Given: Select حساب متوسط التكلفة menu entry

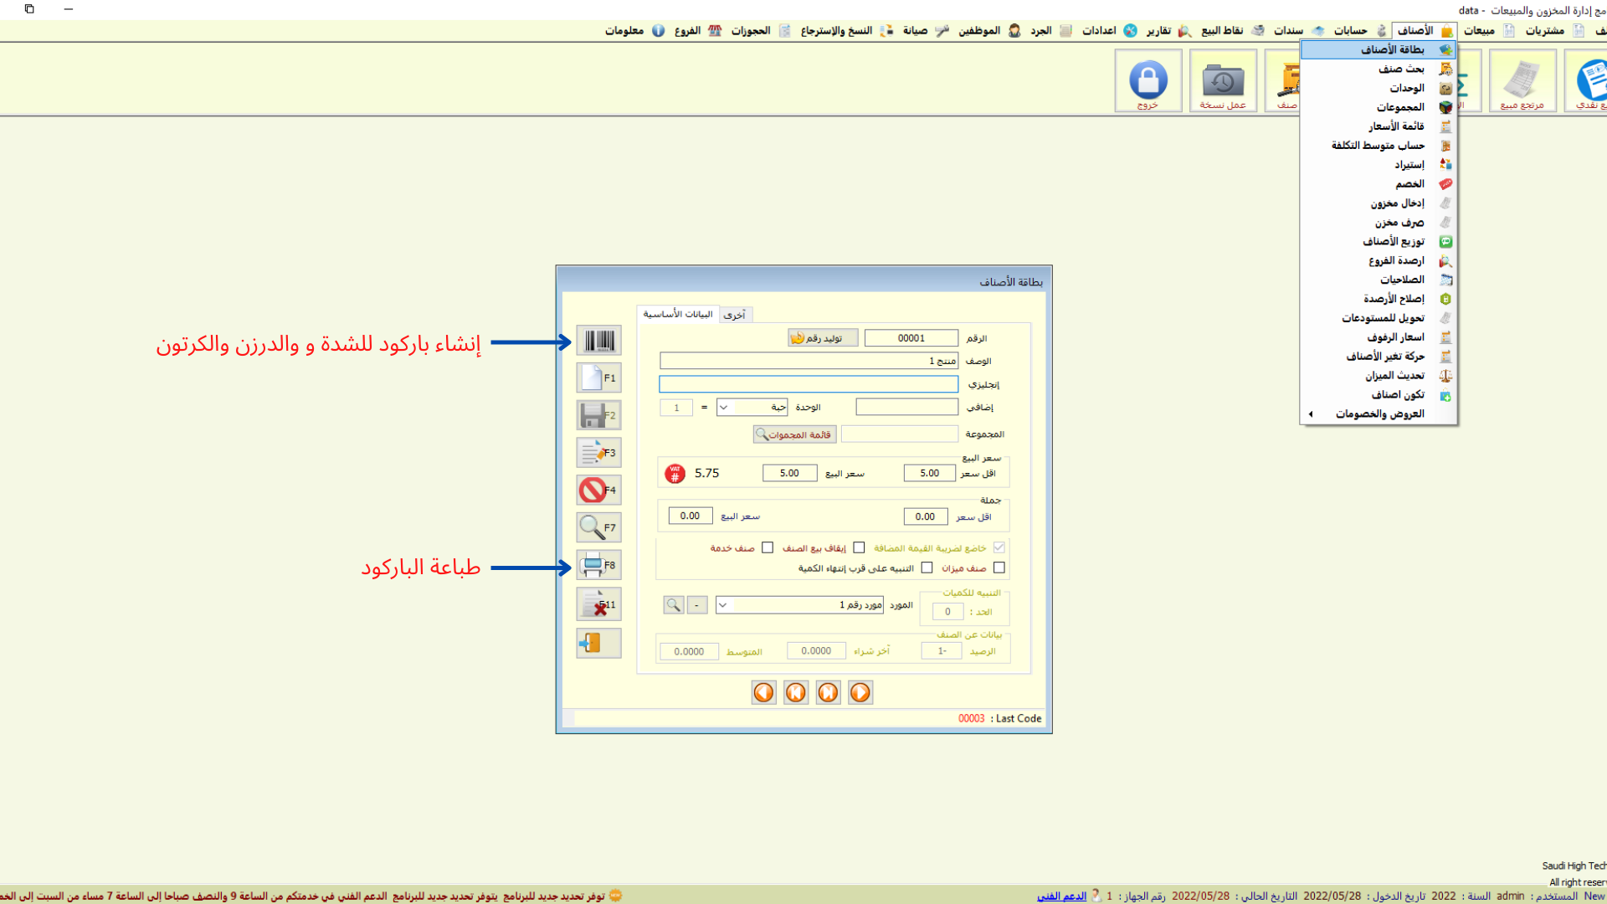Looking at the screenshot, I should (x=1379, y=146).
